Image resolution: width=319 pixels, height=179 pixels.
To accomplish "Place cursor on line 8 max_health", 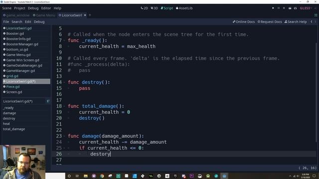I will point(141,46).
